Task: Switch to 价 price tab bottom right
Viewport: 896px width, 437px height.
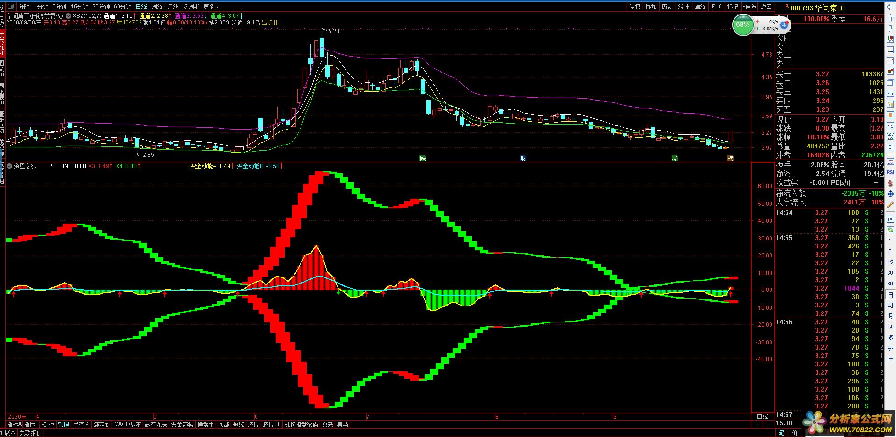Action: click(794, 433)
